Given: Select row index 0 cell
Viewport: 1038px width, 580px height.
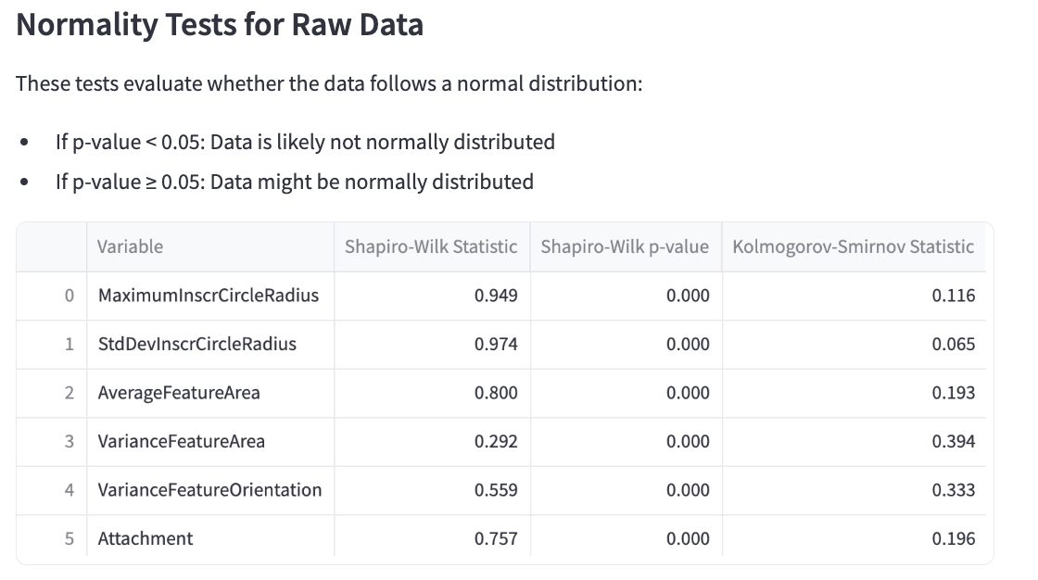Looking at the screenshot, I should [52, 296].
